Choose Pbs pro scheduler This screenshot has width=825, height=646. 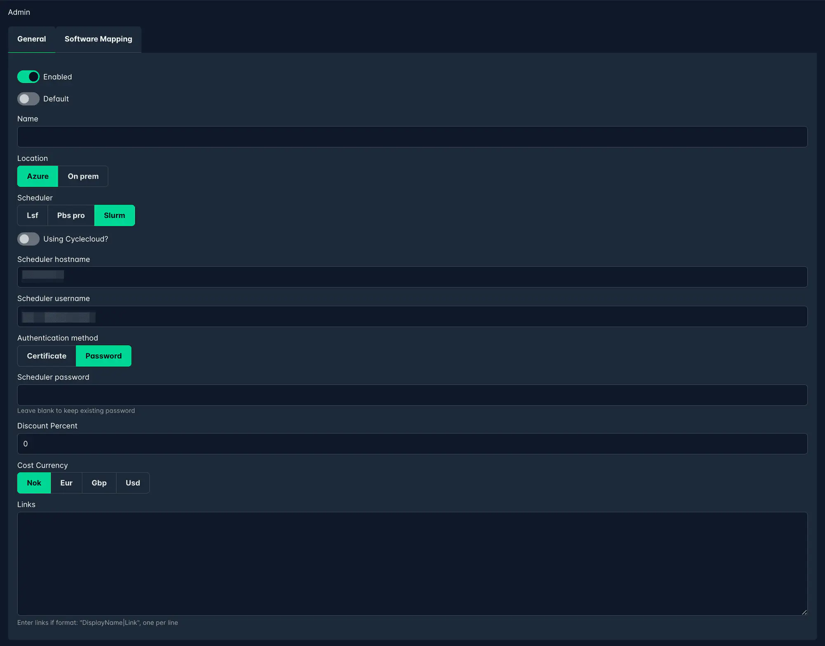[71, 215]
